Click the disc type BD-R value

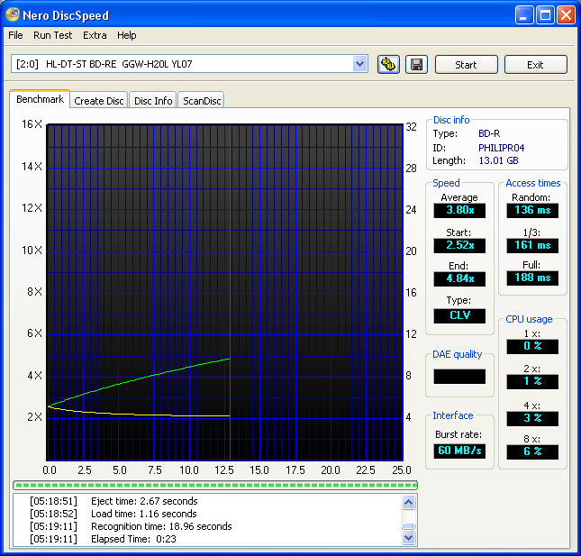[489, 133]
